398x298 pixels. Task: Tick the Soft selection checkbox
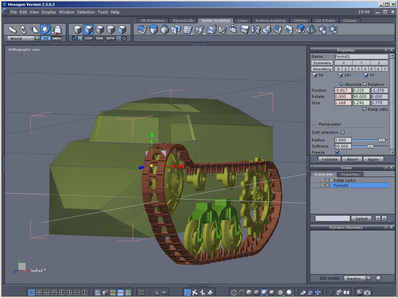[x=343, y=132]
